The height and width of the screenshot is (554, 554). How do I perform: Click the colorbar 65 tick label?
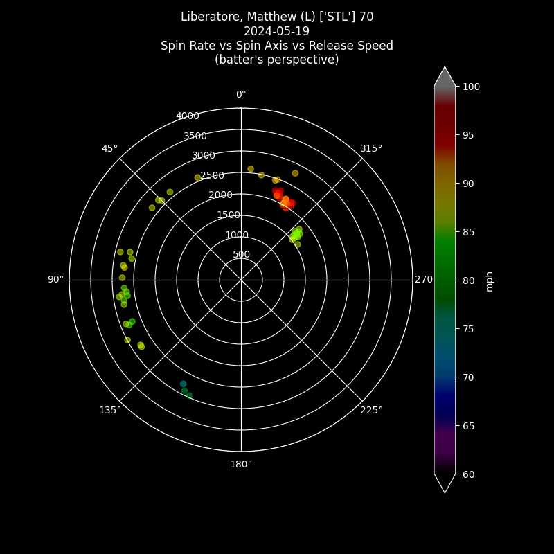[468, 426]
